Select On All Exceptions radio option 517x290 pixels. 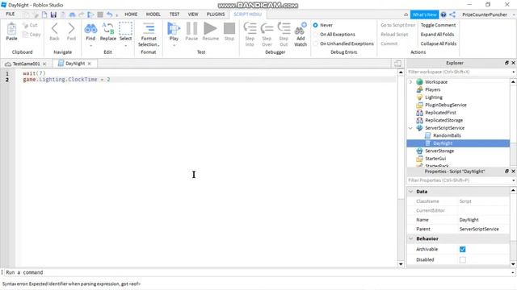(316, 34)
